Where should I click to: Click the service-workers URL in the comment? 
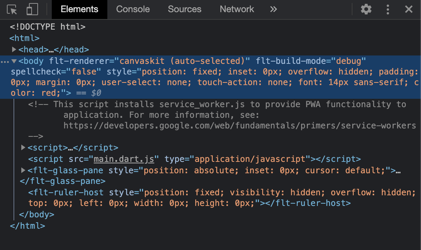[239, 126]
